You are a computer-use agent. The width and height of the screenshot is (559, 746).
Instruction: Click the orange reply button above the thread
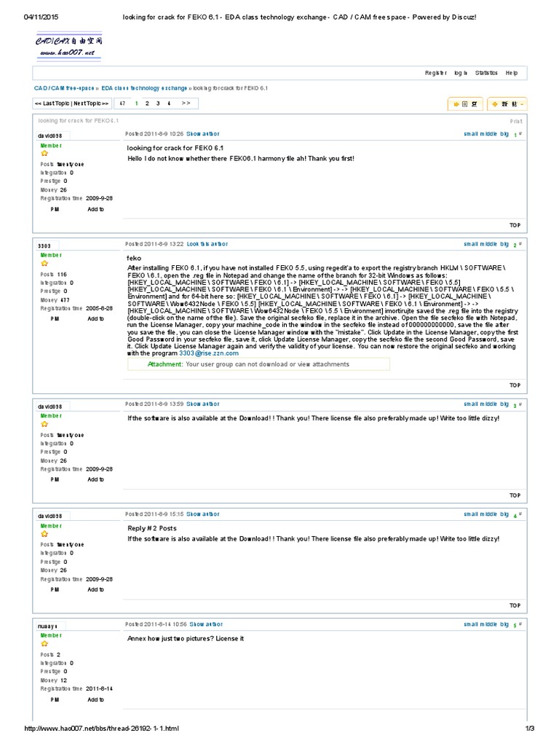pos(465,104)
